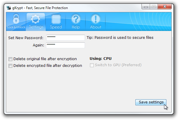Screen dimensions: 179x120
Task: Click the Again password confirmation field
Action: pyautogui.click(x=66, y=45)
